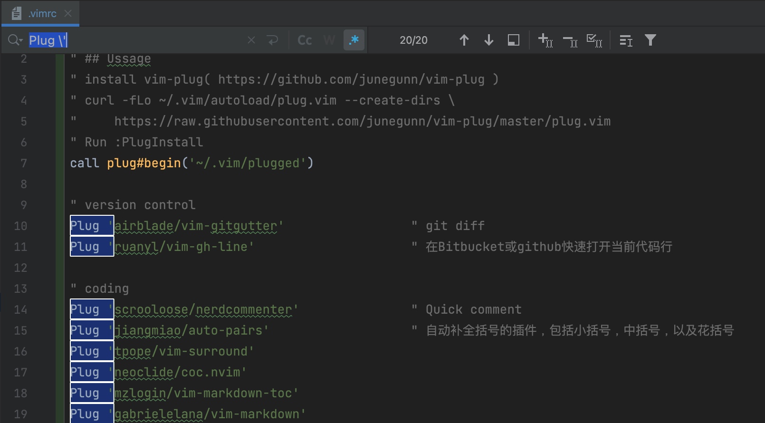Viewport: 765px width, 423px height.
Task: Open the search filter options
Action: (x=650, y=40)
